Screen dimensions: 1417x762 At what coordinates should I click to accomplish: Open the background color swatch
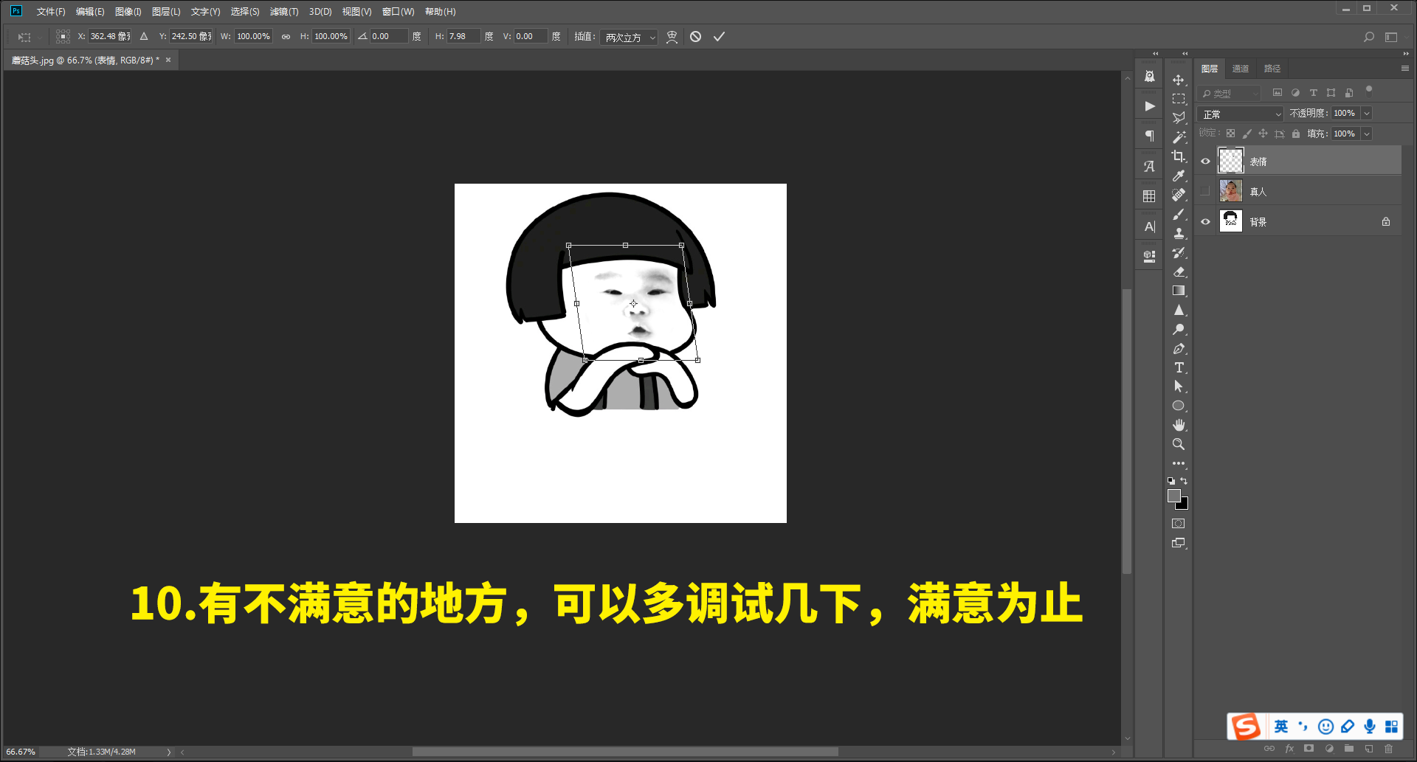click(1184, 505)
